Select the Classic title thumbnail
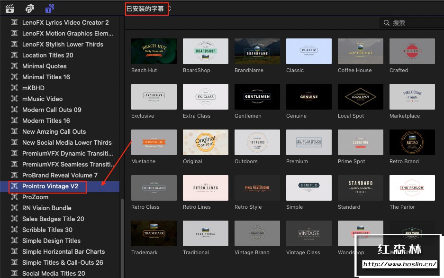Screen dimensions: 444x278 pos(309,51)
